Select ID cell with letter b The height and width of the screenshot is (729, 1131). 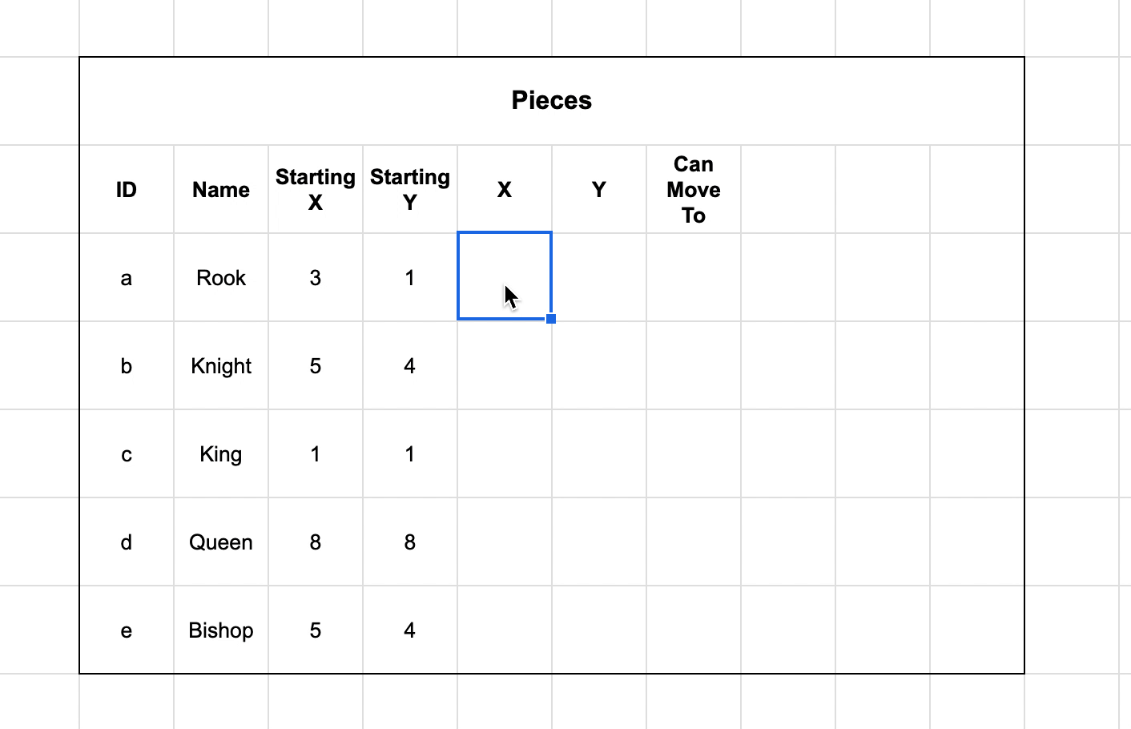127,366
